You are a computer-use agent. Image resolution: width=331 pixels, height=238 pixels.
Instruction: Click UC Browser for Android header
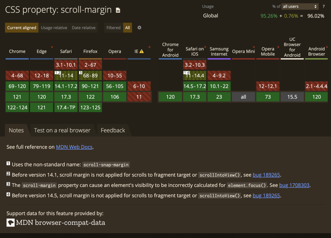pos(292,47)
